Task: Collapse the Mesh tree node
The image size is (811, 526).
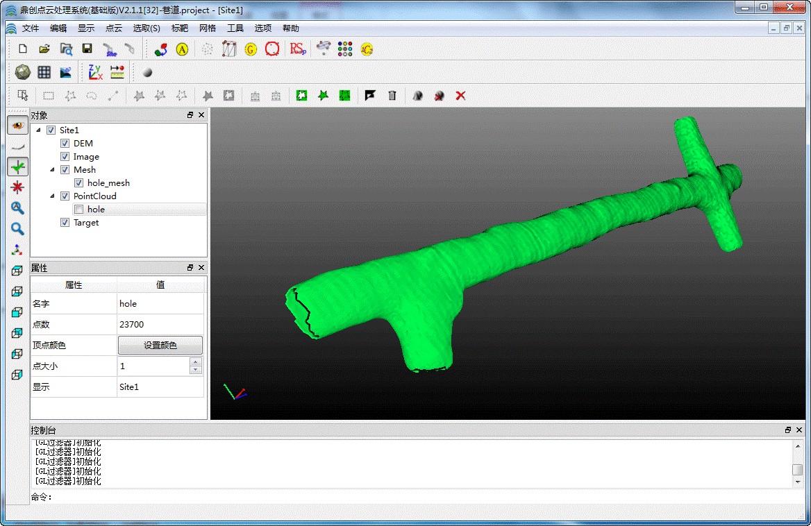Action: [52, 170]
